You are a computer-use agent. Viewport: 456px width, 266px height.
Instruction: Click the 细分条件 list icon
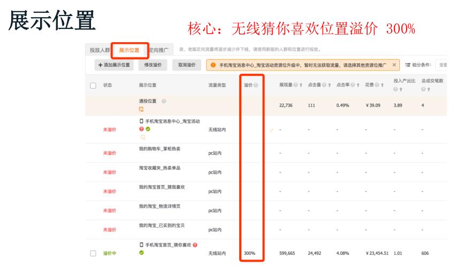coord(408,65)
